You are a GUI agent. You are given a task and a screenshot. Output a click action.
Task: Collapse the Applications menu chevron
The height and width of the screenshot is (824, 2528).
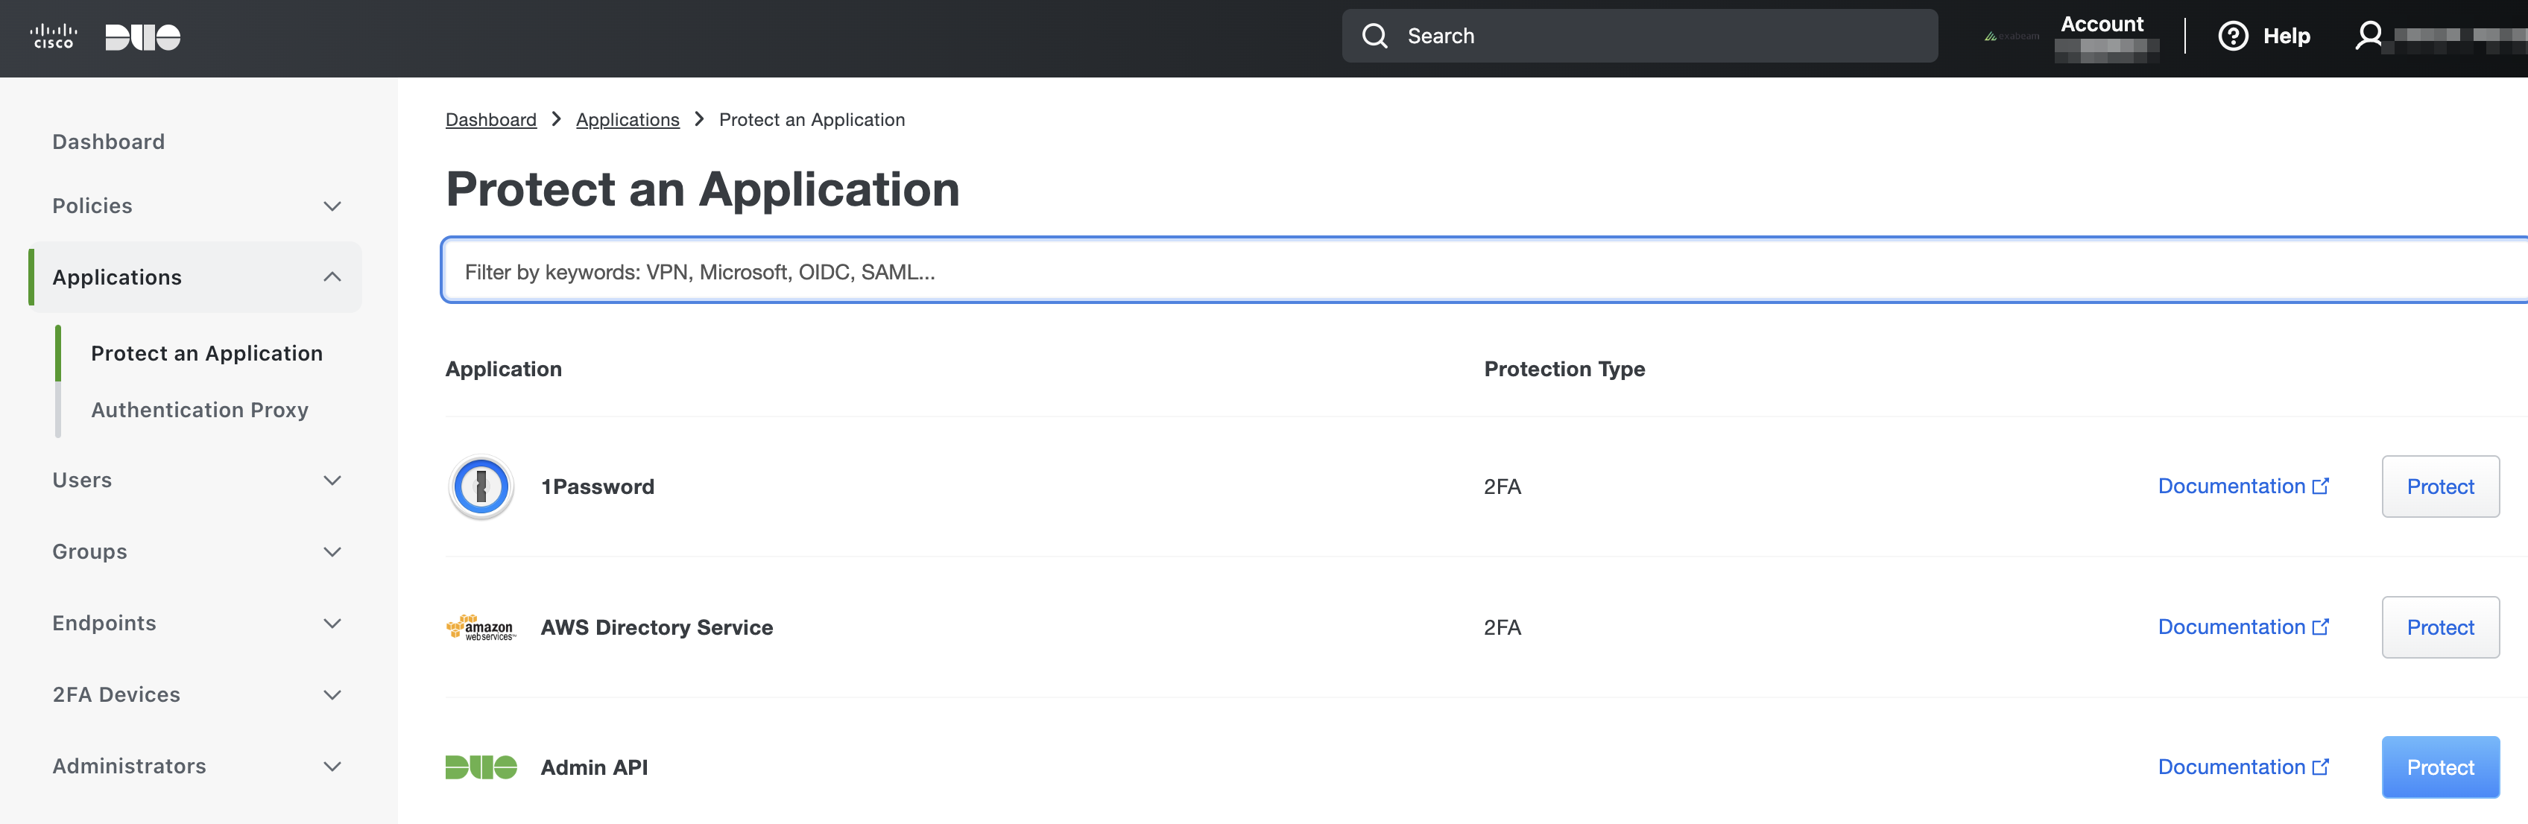(x=332, y=278)
